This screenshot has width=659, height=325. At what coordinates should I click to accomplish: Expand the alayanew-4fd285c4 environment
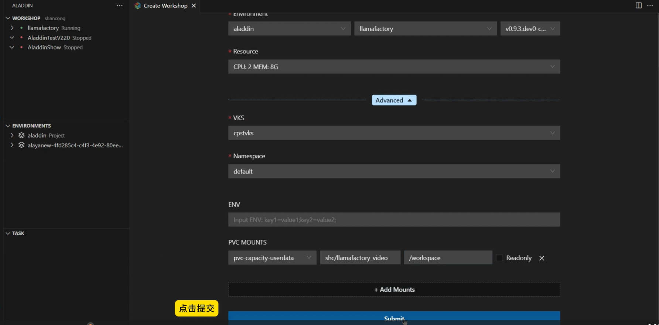coord(12,145)
